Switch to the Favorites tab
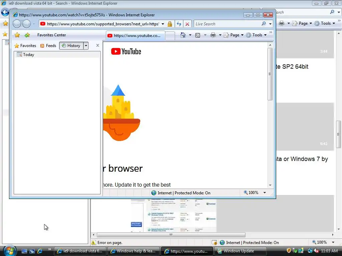This screenshot has height=256, width=342. (25, 45)
